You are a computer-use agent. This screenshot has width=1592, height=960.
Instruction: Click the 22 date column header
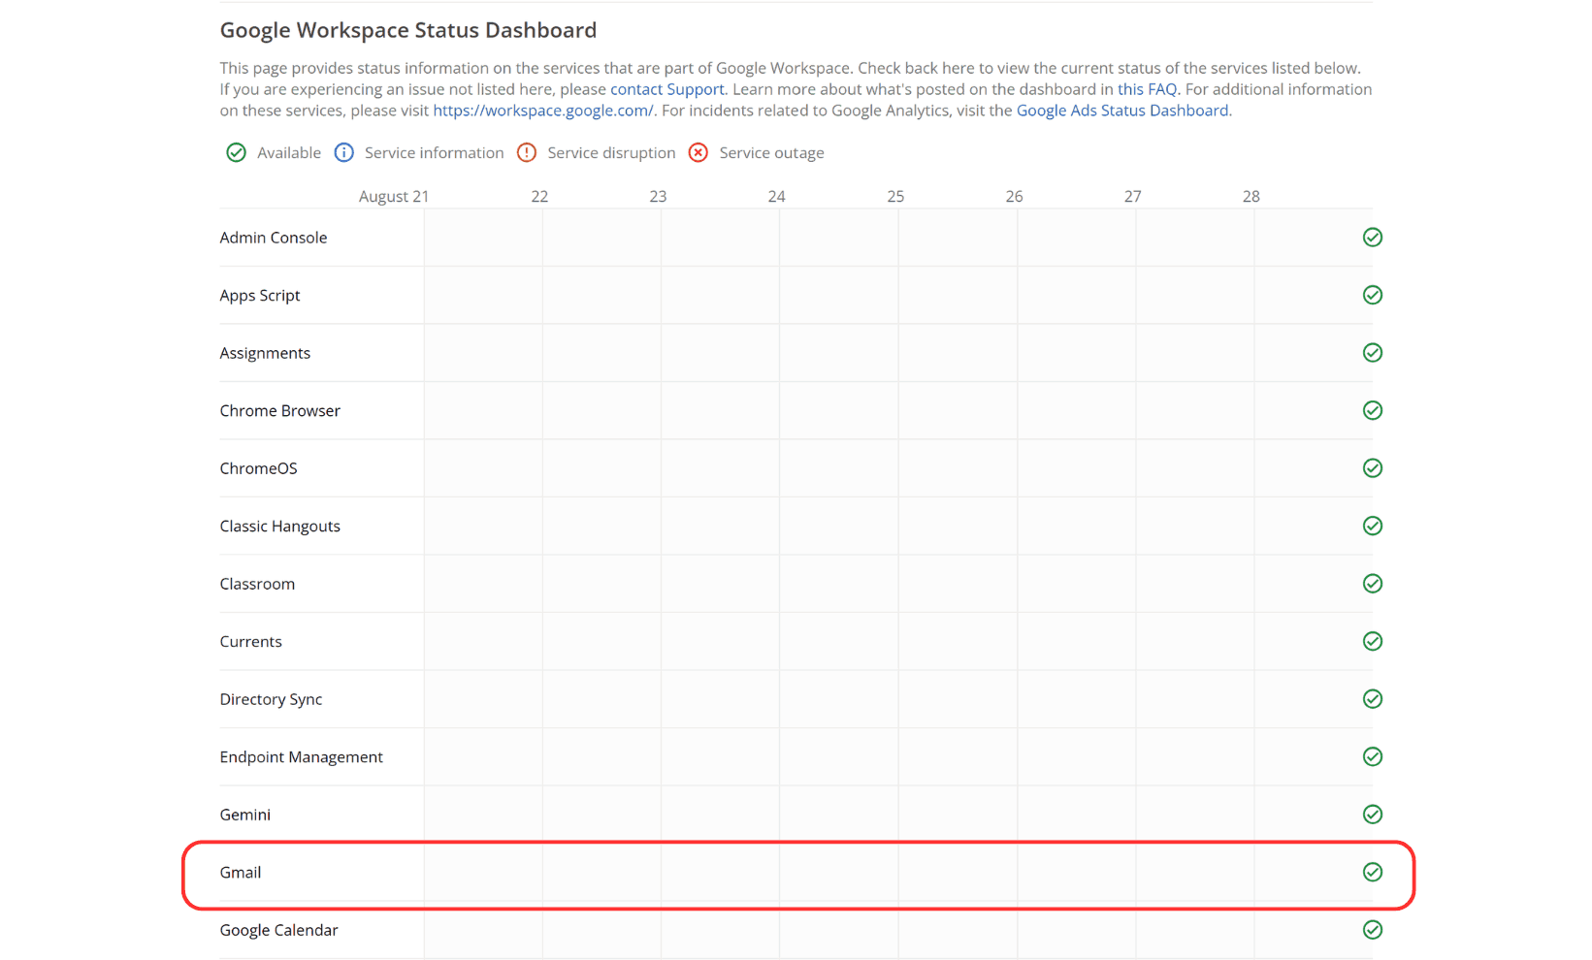(539, 196)
